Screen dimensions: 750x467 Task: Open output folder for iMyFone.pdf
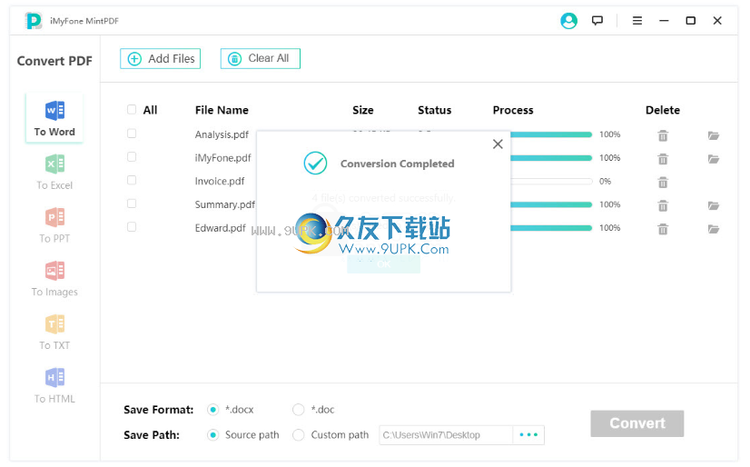pos(714,159)
